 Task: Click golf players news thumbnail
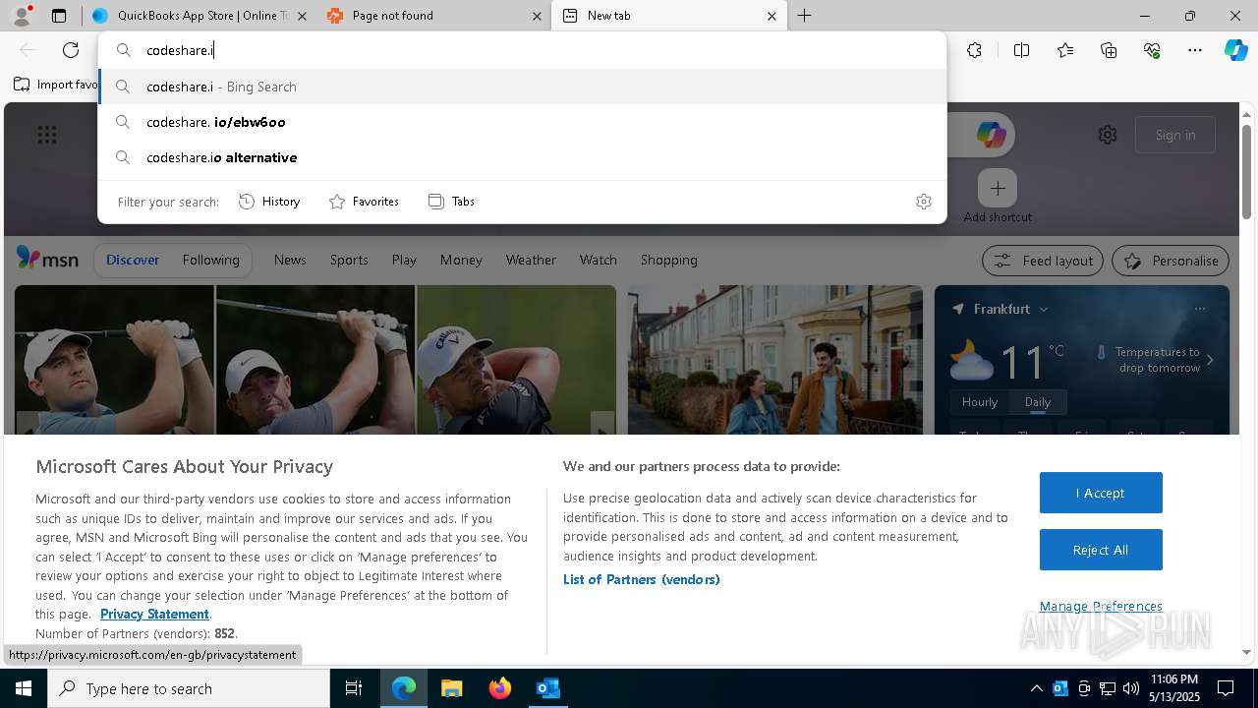(315, 359)
